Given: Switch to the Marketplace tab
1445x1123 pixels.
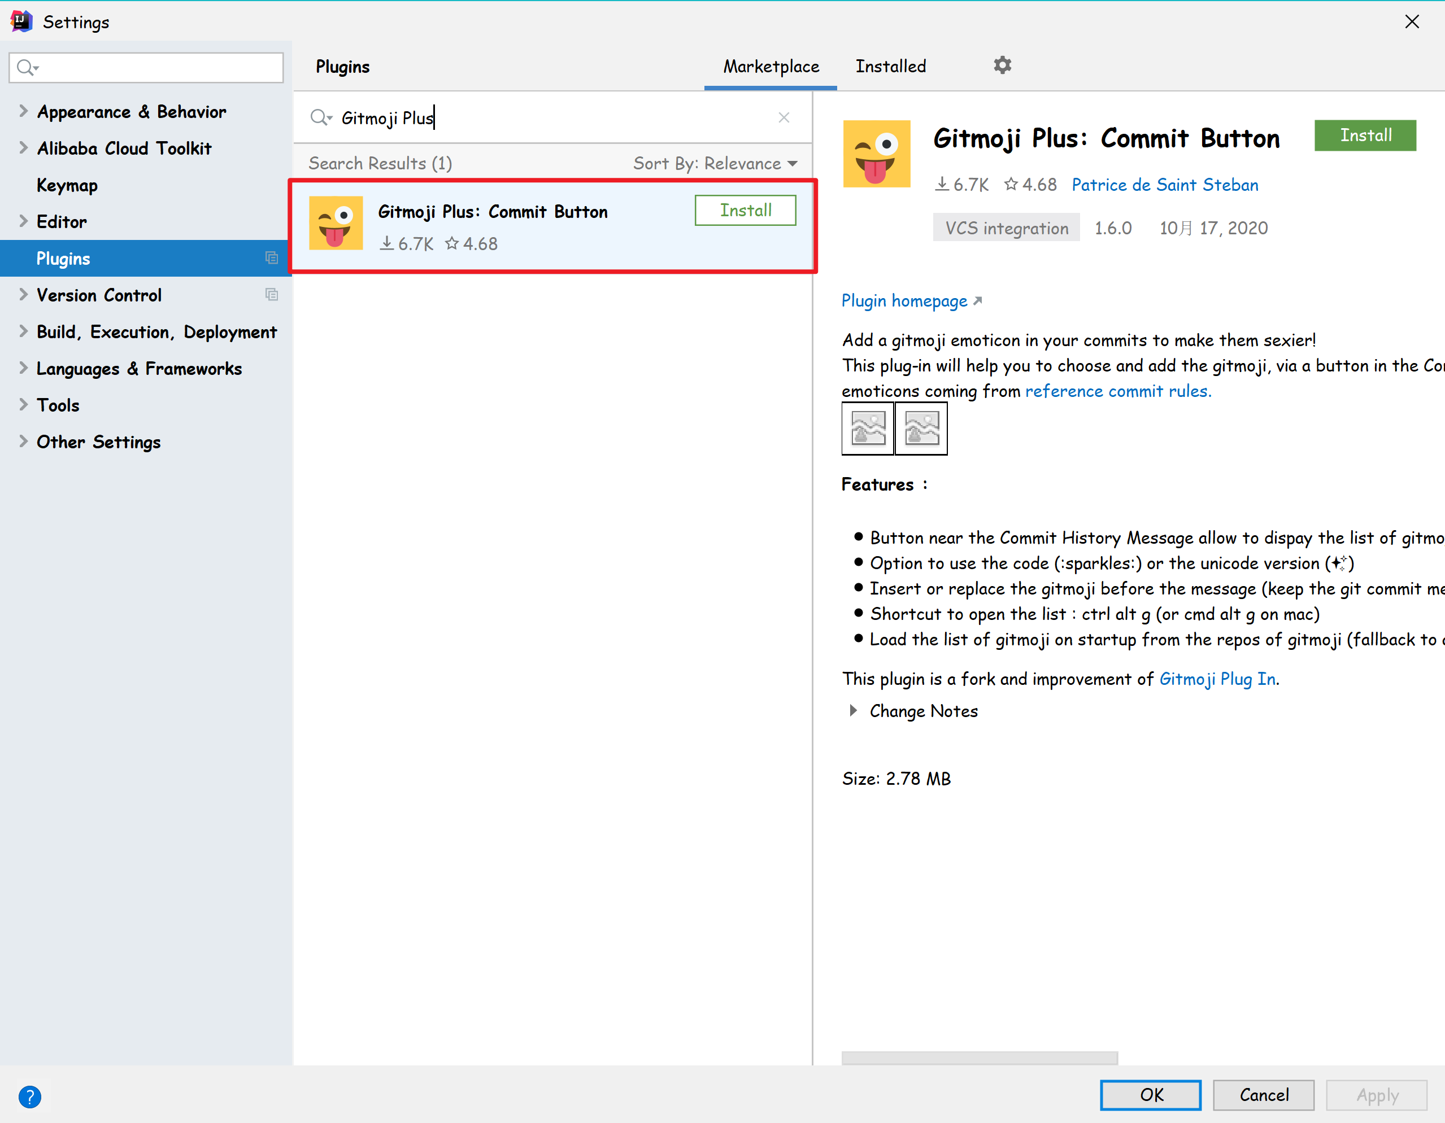Looking at the screenshot, I should [770, 66].
